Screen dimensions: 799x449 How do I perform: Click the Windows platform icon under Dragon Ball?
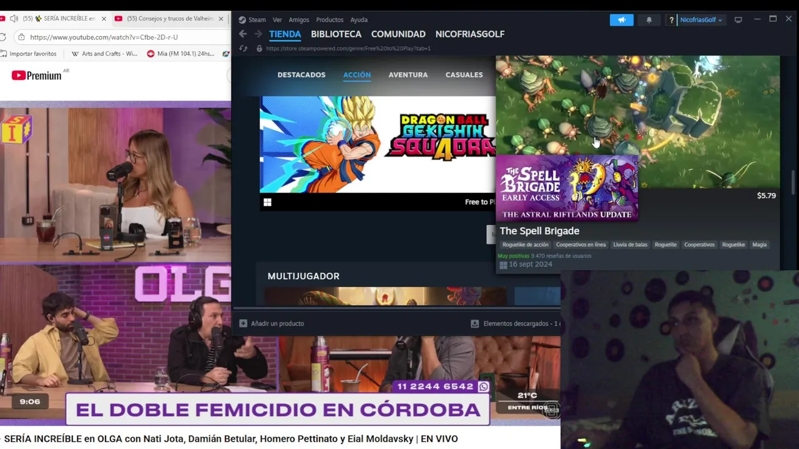tap(267, 202)
